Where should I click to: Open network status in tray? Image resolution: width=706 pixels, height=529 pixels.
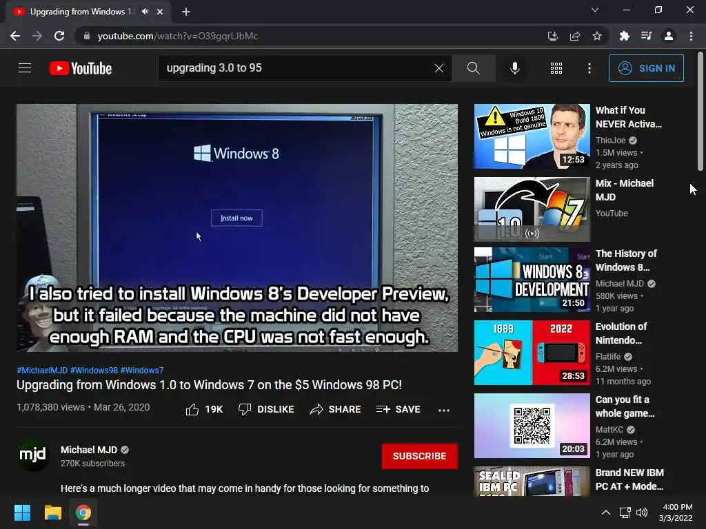pos(625,512)
